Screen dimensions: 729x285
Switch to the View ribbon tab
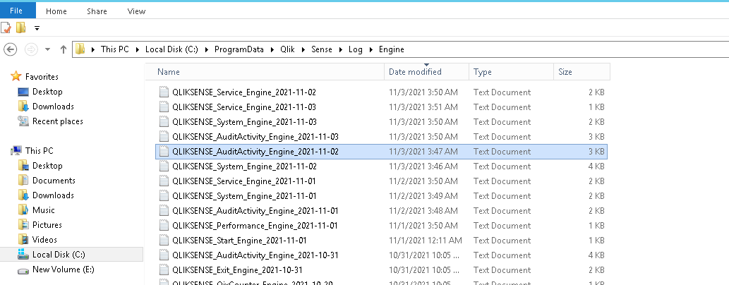tap(137, 11)
